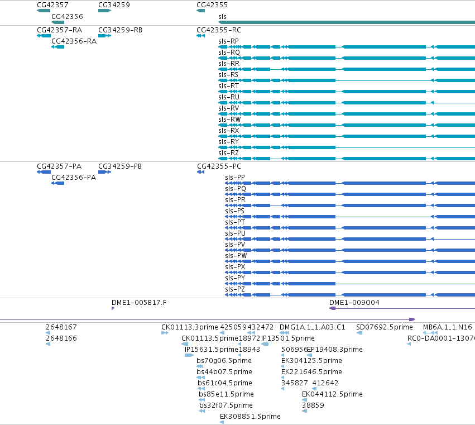The width and height of the screenshot is (475, 425).
Task: Click the sls-PV protein label
Action: 235,245
